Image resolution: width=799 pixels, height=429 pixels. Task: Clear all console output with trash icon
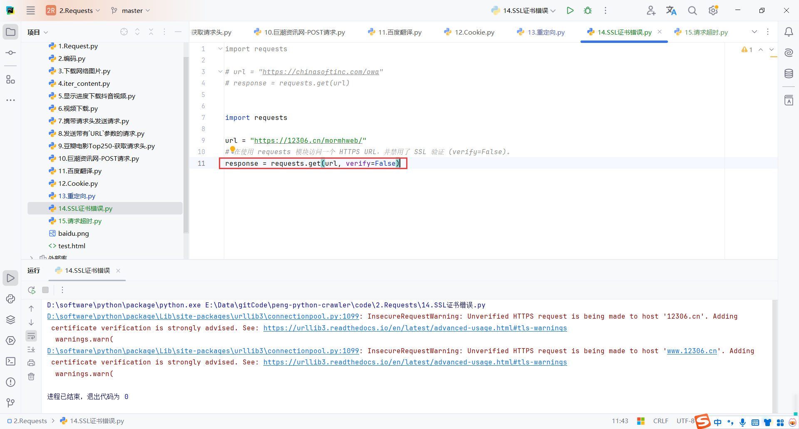(x=31, y=377)
